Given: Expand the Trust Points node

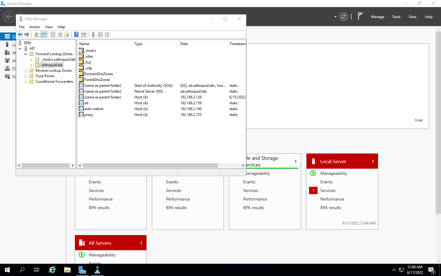Looking at the screenshot, I should 25,76.
